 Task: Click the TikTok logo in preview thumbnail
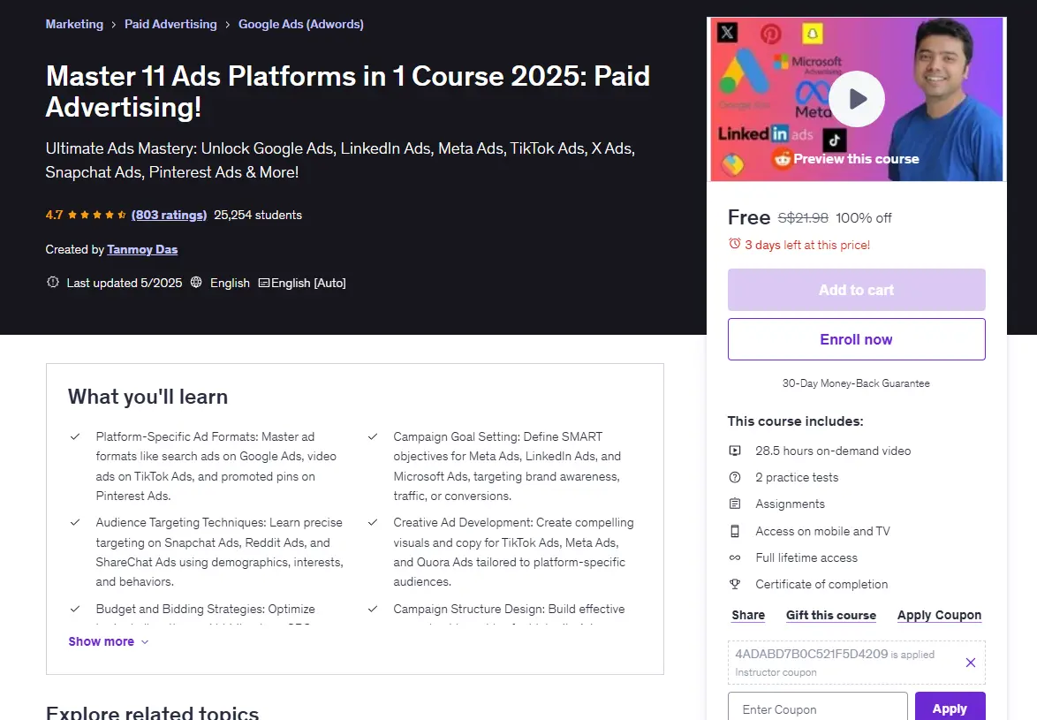tap(835, 140)
